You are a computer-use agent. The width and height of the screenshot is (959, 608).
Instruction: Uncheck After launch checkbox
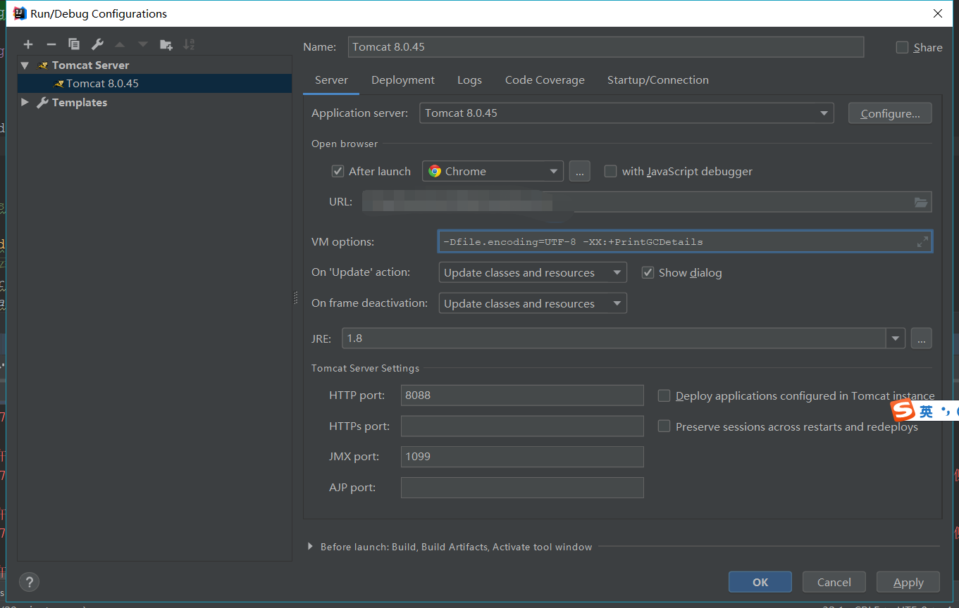(338, 171)
